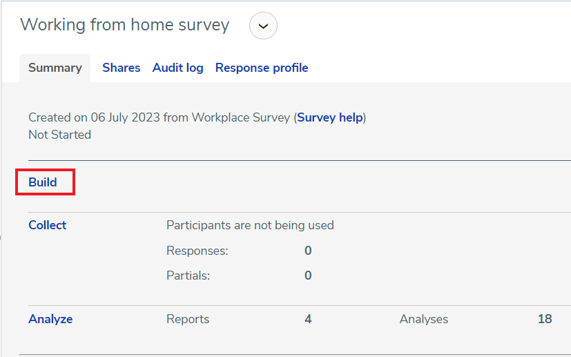Screen dimensions: 571x357
Task: Open the Audit log tab
Action: coord(177,68)
